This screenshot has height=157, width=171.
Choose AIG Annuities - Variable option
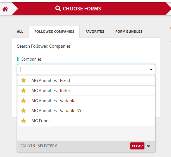(86, 101)
